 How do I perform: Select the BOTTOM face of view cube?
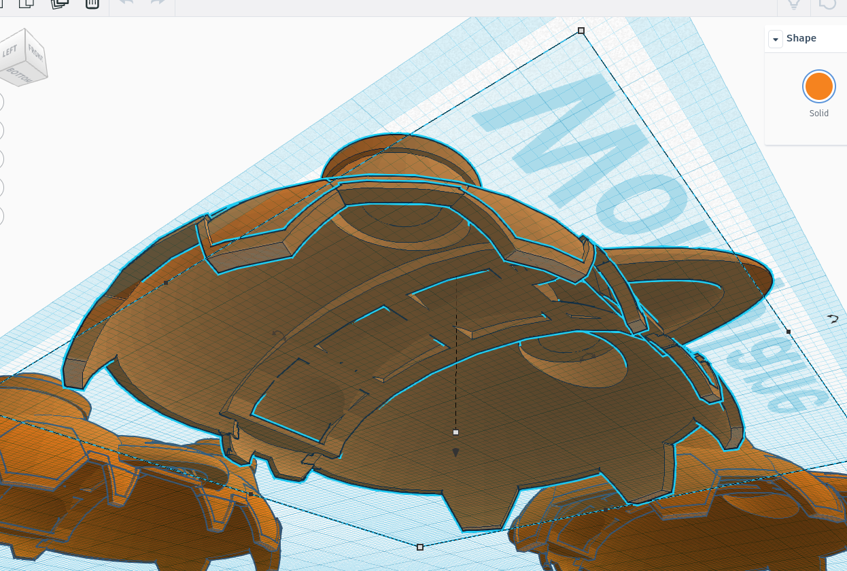19,74
